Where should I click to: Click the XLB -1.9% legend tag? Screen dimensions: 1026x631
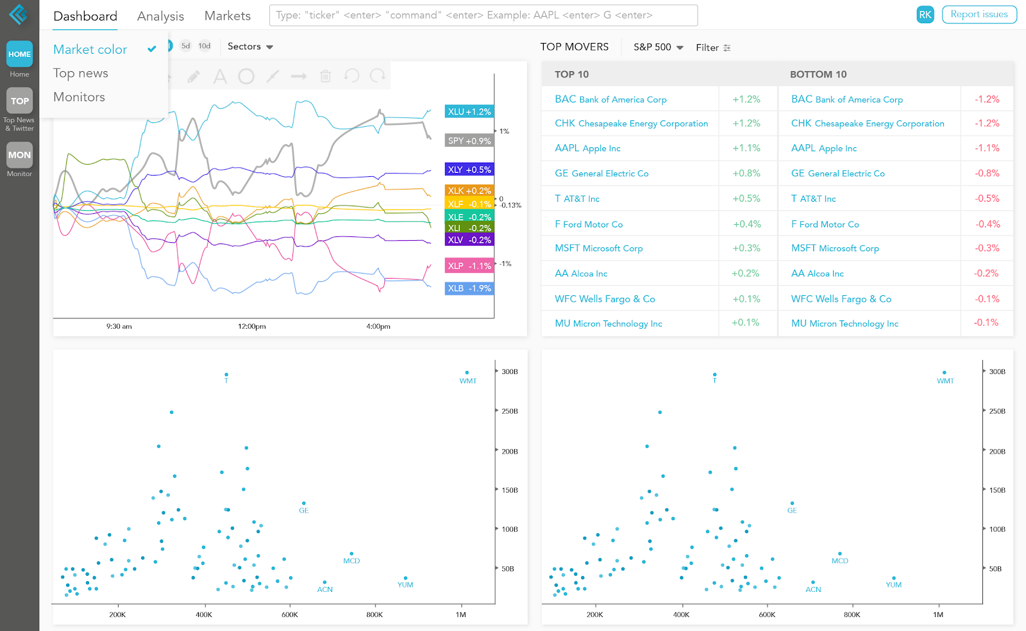click(469, 288)
